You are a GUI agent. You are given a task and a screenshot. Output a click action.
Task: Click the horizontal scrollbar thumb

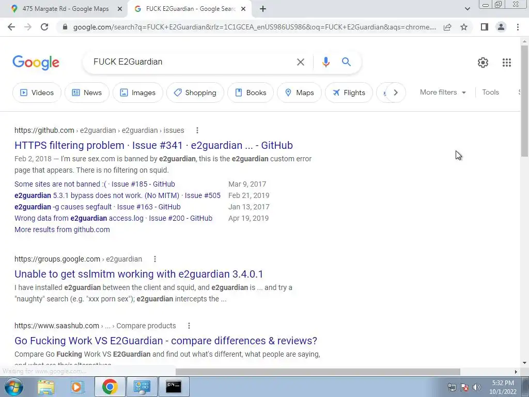[318, 372]
